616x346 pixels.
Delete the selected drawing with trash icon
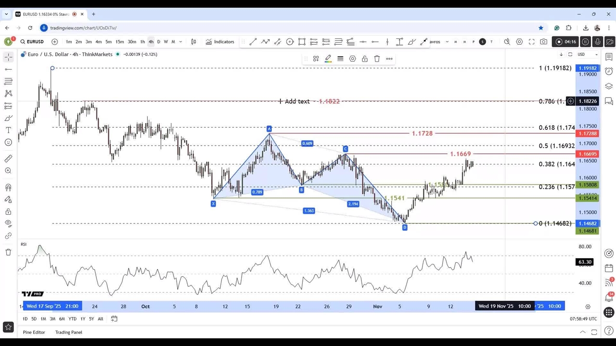pos(377,59)
